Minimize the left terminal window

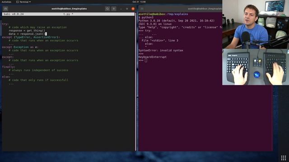[x=121, y=9]
